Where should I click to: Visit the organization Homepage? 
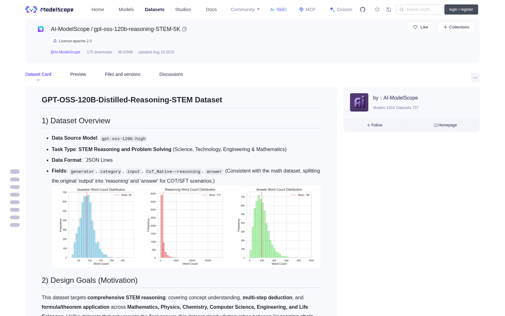click(445, 125)
